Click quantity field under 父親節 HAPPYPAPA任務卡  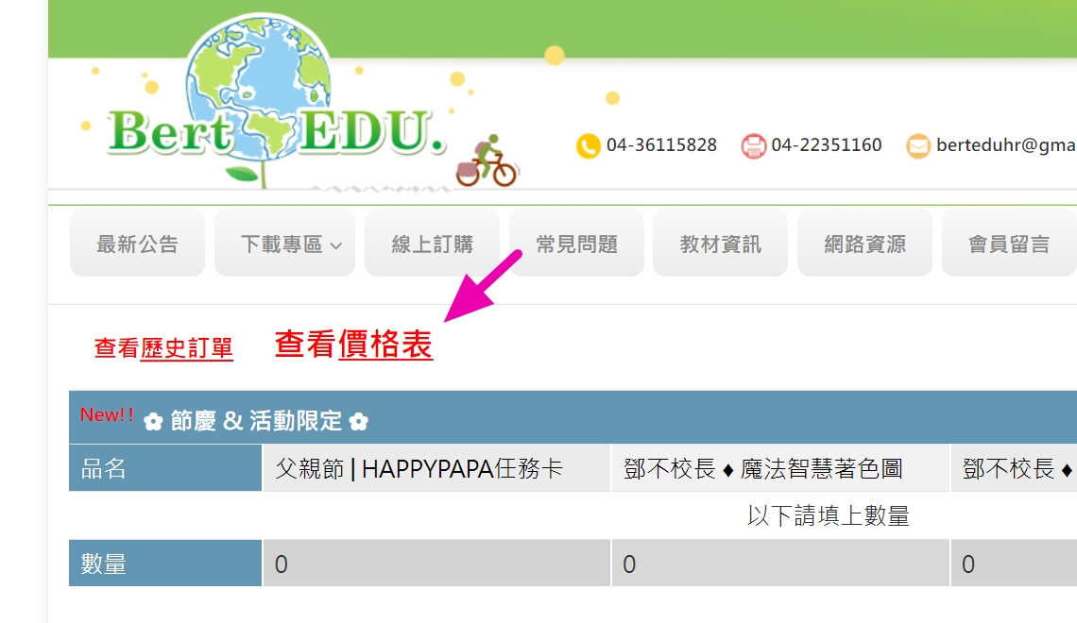point(436,564)
